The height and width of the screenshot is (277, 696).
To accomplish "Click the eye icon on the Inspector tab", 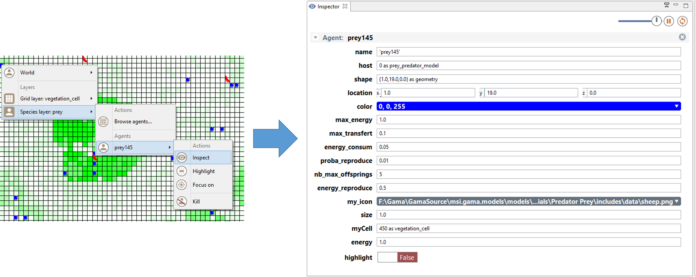I will click(312, 6).
